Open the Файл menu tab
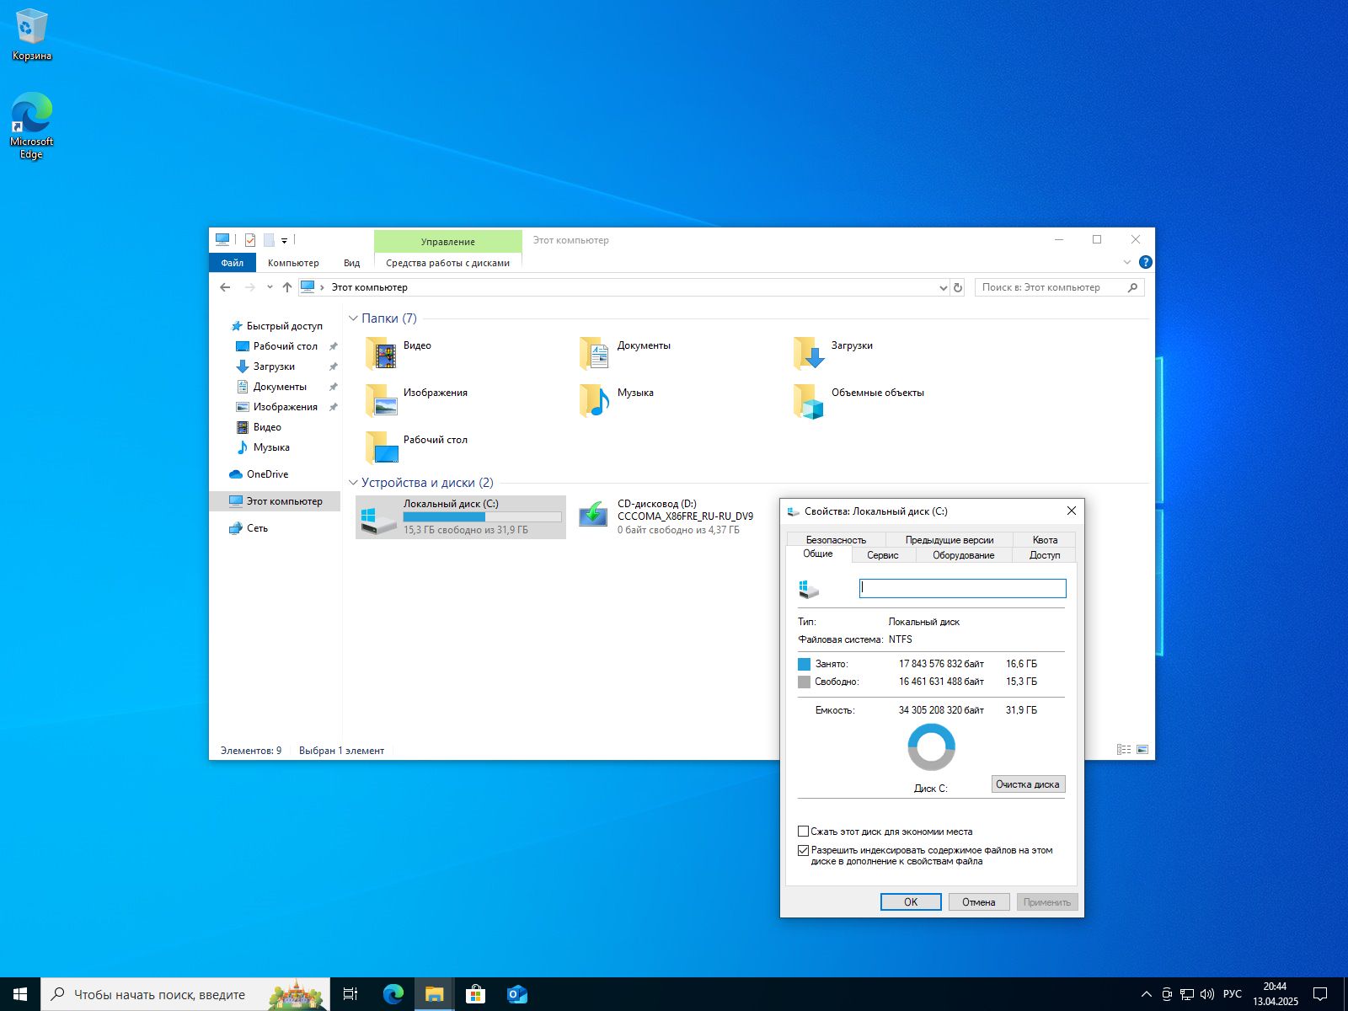1348x1011 pixels. (x=232, y=263)
